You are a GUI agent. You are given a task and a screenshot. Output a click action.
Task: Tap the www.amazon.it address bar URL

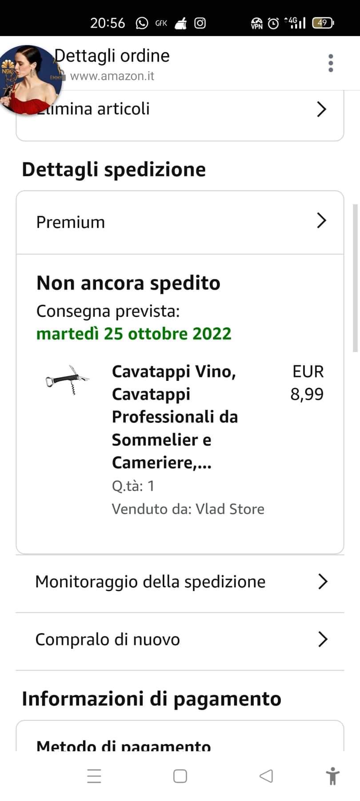[112, 76]
